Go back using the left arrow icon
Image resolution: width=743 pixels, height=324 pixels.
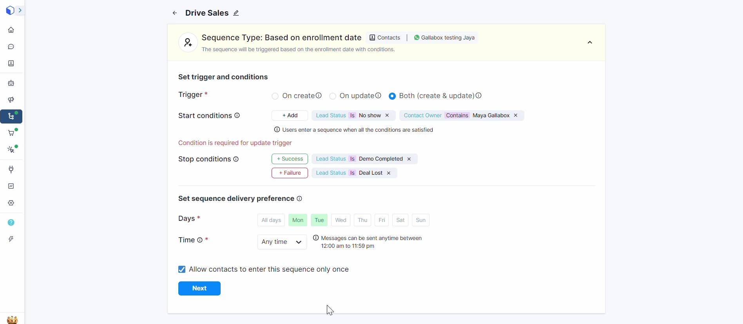click(175, 13)
